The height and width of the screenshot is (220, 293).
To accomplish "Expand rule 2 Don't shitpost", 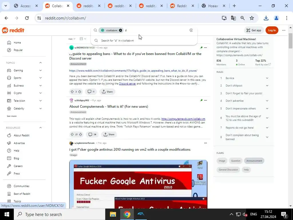I will (267, 85).
